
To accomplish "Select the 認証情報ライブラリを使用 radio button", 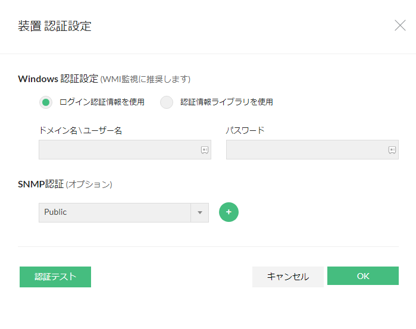I will (x=167, y=102).
